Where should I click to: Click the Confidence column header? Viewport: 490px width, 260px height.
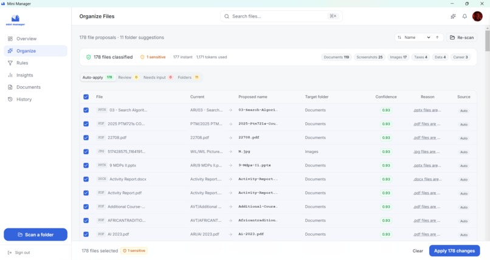click(x=386, y=97)
